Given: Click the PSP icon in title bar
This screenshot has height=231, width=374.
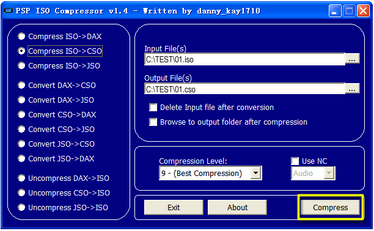Looking at the screenshot, I should (8, 11).
